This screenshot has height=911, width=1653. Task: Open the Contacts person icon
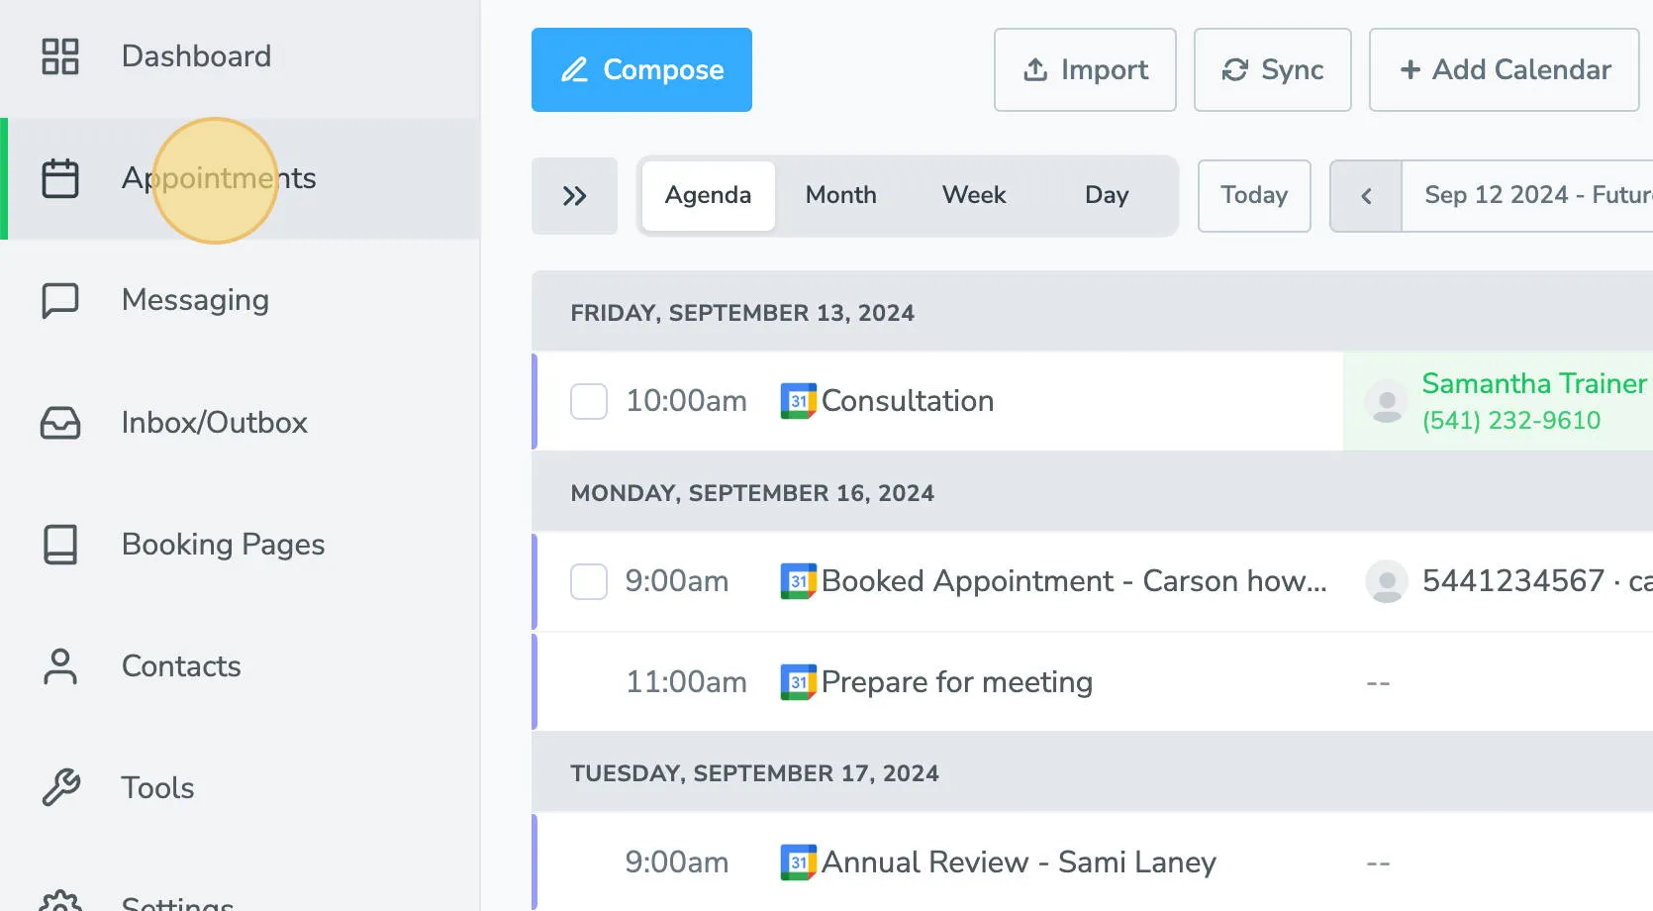59,665
